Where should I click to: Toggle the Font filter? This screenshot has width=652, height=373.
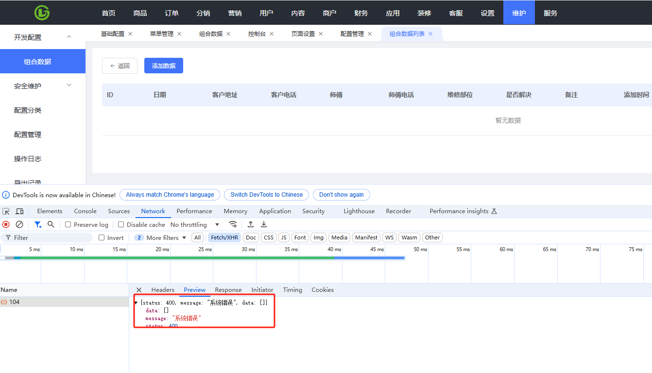pos(300,237)
